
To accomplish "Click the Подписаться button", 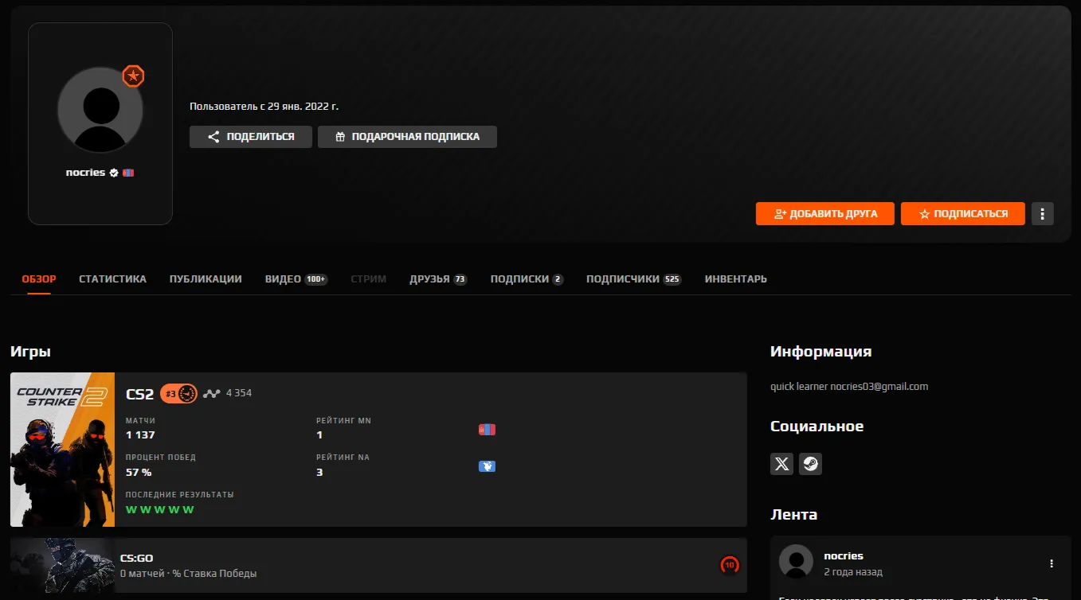I will click(963, 213).
